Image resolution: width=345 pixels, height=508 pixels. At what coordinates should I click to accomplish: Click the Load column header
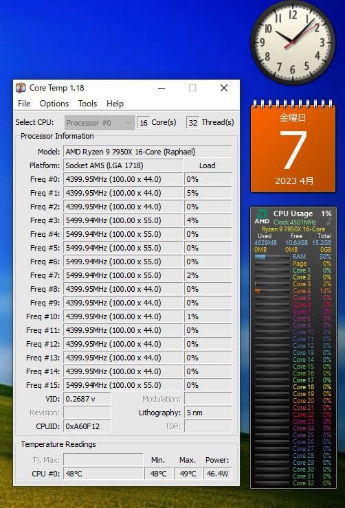pyautogui.click(x=207, y=165)
